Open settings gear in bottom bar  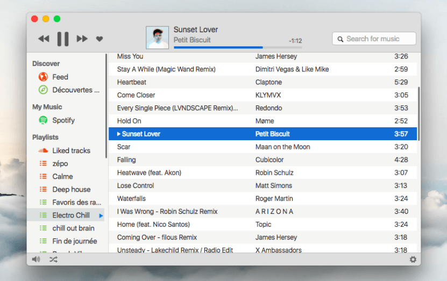coord(413,260)
